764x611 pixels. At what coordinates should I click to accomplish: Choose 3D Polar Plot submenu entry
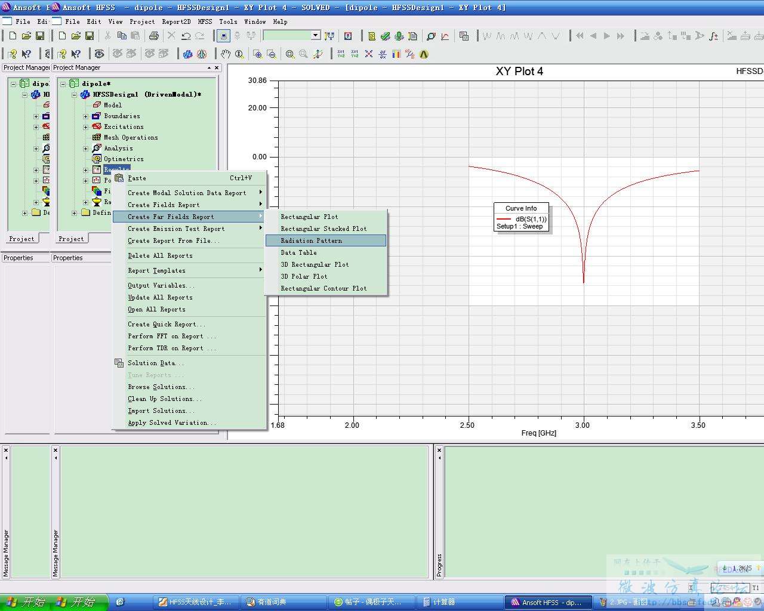pyautogui.click(x=326, y=276)
